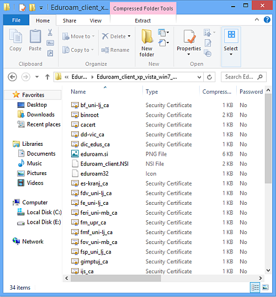Click the Cut scissors icon
Viewport: 276px width, 297px height.
tap(50, 33)
